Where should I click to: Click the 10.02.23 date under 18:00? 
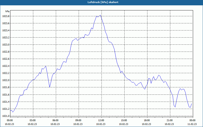click(x=146, y=124)
